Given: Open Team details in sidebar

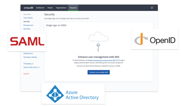Looking at the screenshot, I should pyautogui.click(x=28, y=18).
